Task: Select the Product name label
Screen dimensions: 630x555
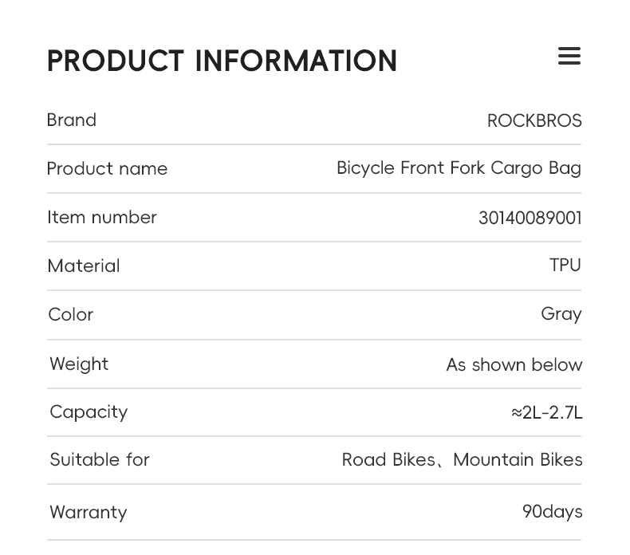Action: (107, 169)
